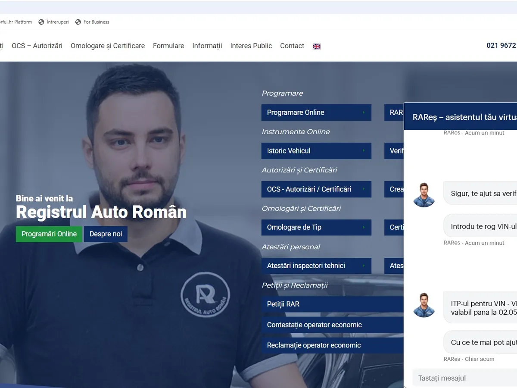The width and height of the screenshot is (517, 388).
Task: Click the 'Bine ai venit la' text
Action: pyautogui.click(x=44, y=199)
